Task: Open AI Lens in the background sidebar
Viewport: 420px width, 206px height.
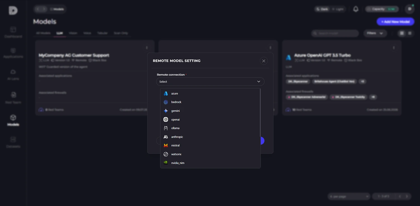Action: pos(13,75)
